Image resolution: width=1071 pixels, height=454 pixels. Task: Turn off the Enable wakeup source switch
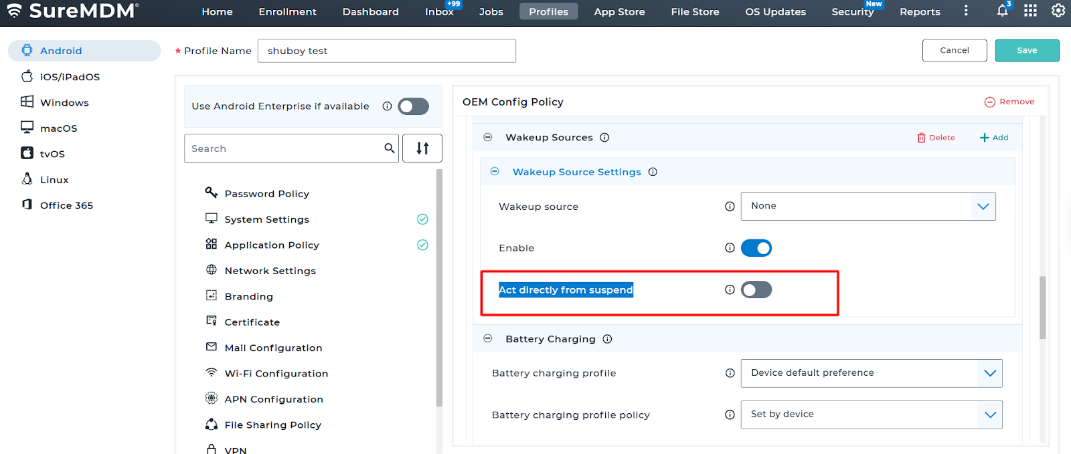point(756,248)
